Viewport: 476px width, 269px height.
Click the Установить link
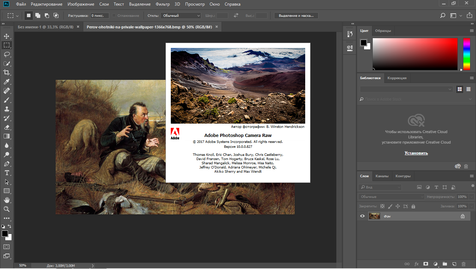tap(416, 153)
